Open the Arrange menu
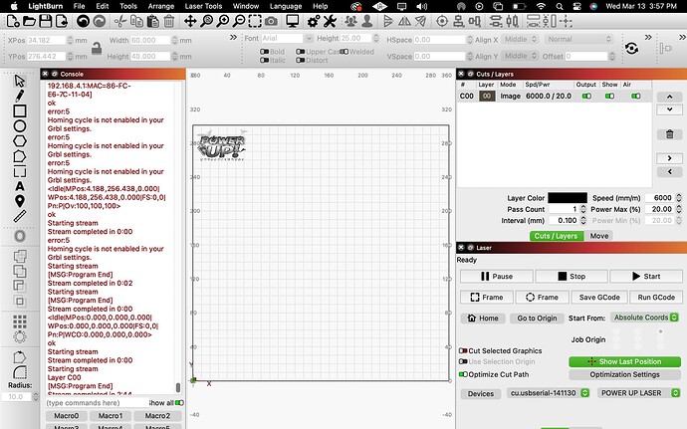The width and height of the screenshot is (687, 429). (x=160, y=6)
